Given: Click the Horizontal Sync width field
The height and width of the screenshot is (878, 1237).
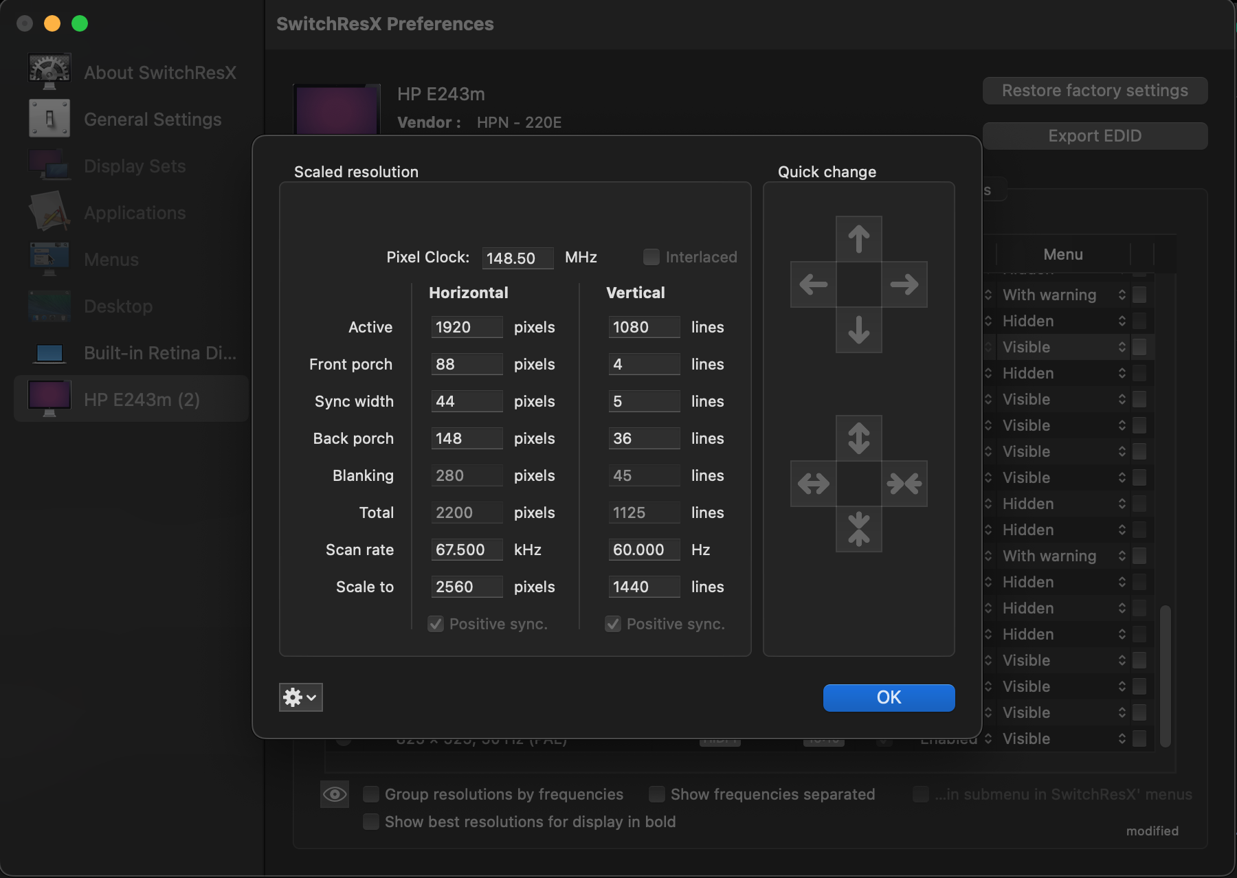Looking at the screenshot, I should [467, 401].
